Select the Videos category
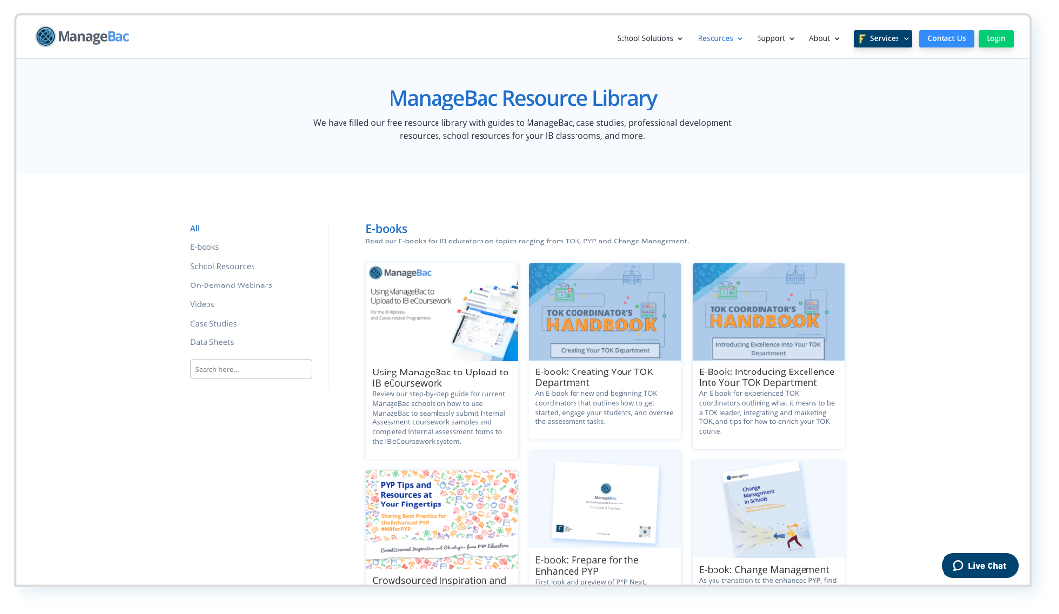Image resolution: width=1059 pixels, height=614 pixels. [x=202, y=304]
